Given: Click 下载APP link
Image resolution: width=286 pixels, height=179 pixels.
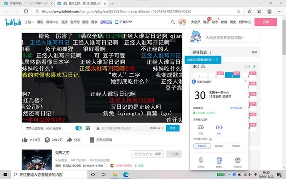Looking at the screenshot, I should point(123,22).
